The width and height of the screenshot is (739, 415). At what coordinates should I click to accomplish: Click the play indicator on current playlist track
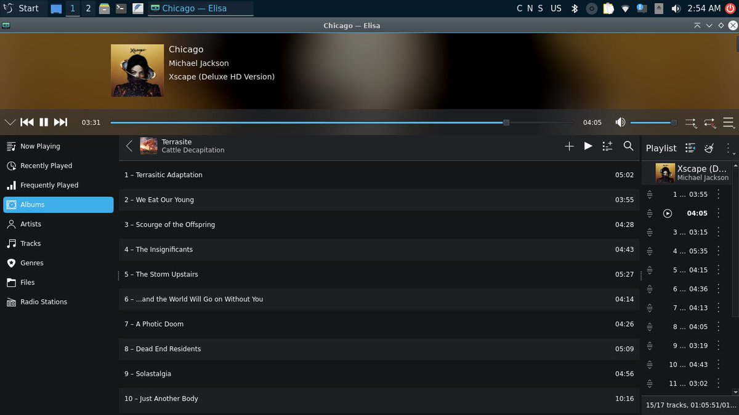[668, 213]
